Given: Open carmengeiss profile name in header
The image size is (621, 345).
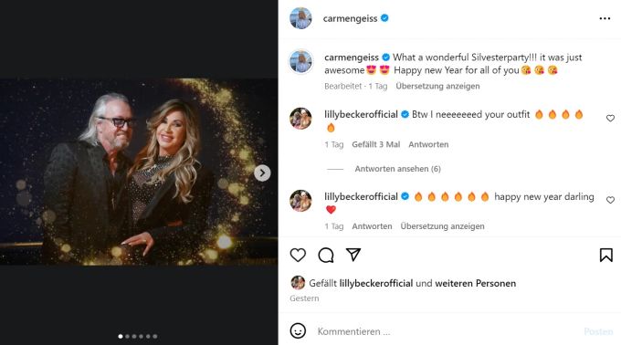Looking at the screenshot, I should pyautogui.click(x=350, y=18).
